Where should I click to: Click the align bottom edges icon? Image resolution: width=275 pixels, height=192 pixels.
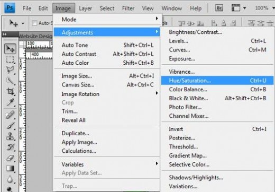(200, 23)
